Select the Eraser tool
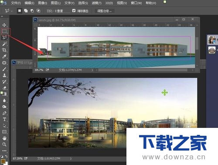The height and width of the screenshot is (165, 218). 4,88
